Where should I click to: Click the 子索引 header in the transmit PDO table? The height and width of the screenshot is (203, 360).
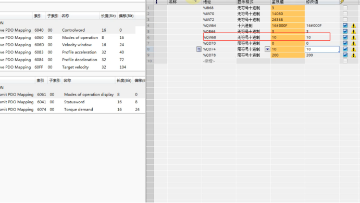click(54, 80)
